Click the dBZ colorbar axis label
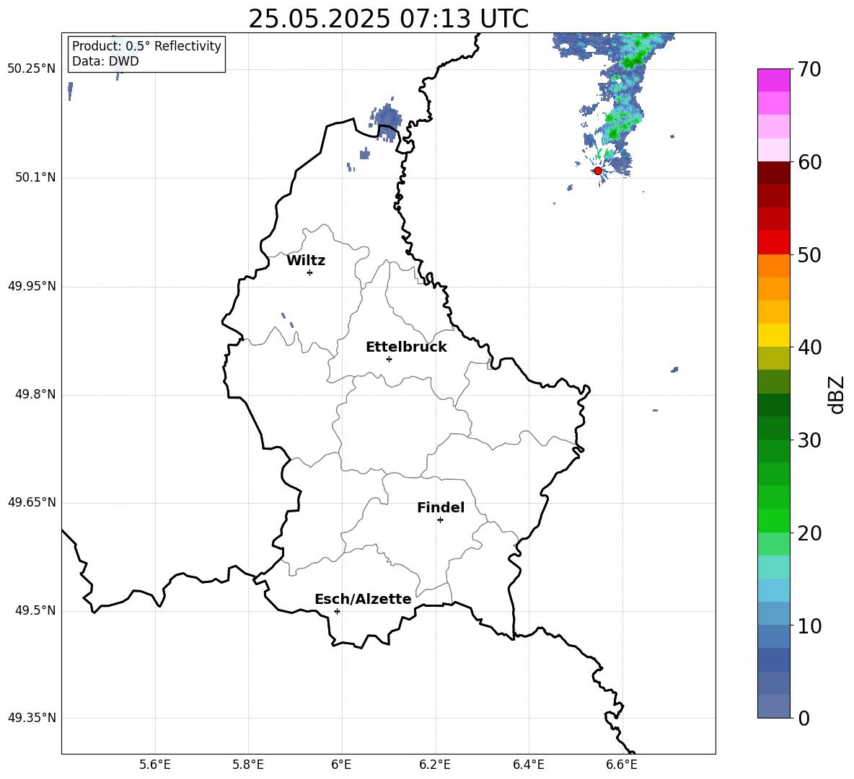 click(836, 395)
